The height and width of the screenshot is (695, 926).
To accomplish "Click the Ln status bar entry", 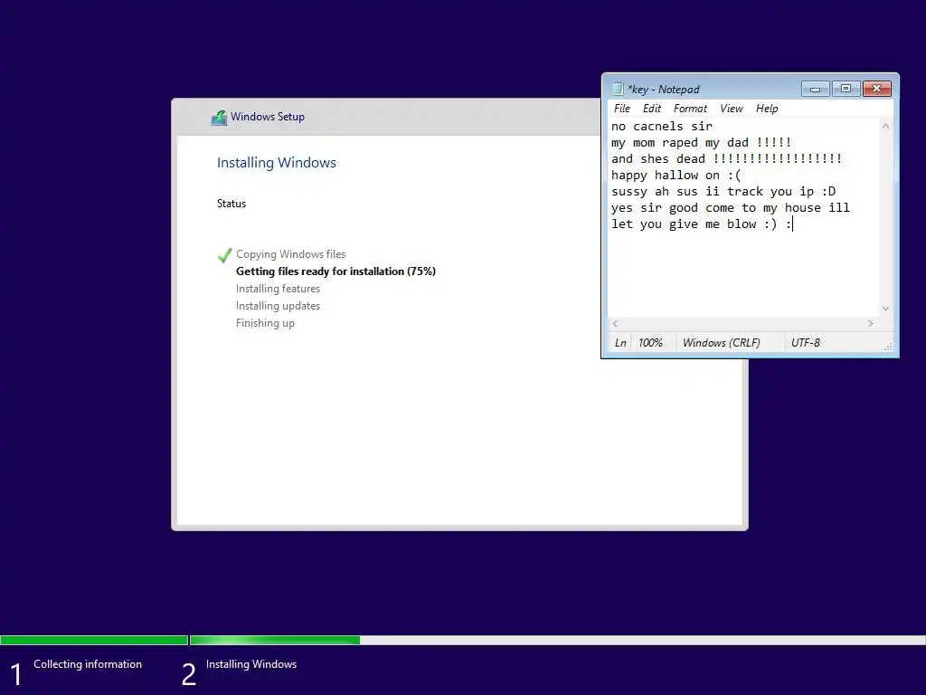I will tap(620, 343).
